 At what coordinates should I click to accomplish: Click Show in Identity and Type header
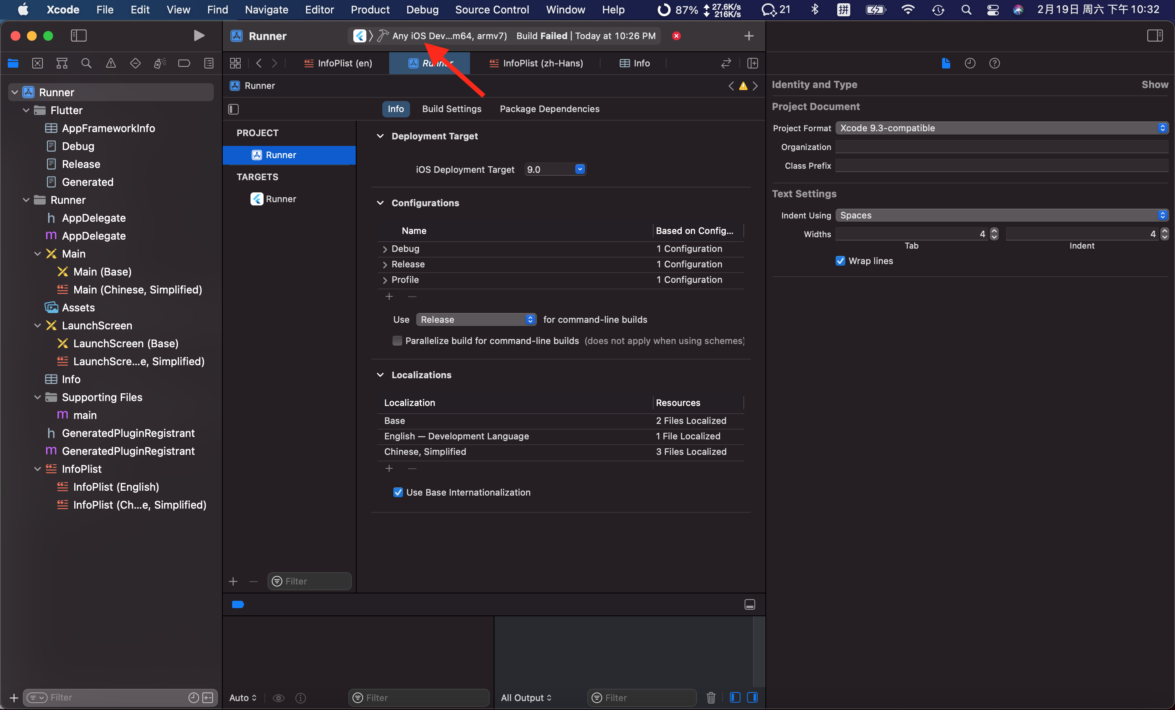click(x=1155, y=85)
